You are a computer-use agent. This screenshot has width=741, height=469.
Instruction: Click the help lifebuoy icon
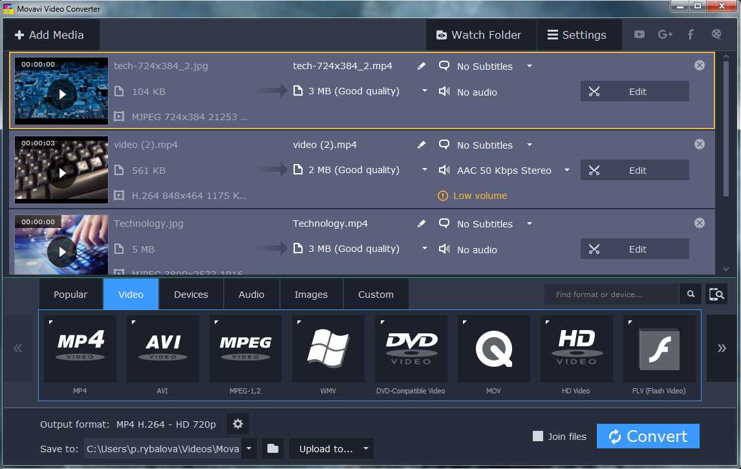tap(716, 35)
